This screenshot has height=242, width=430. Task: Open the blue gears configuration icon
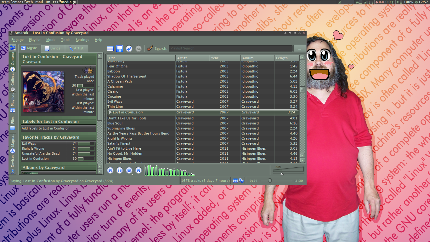pos(13,48)
